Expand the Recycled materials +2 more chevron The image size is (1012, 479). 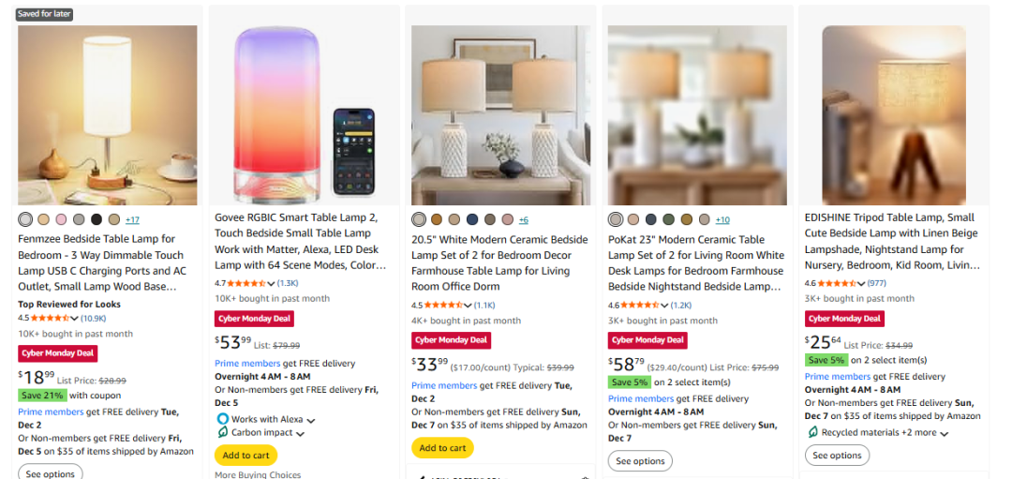[944, 433]
